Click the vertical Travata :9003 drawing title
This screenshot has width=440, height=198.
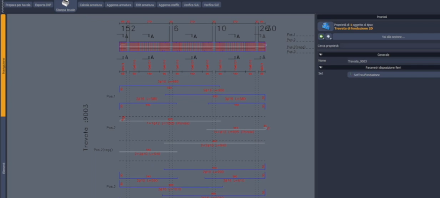[x=86, y=128]
